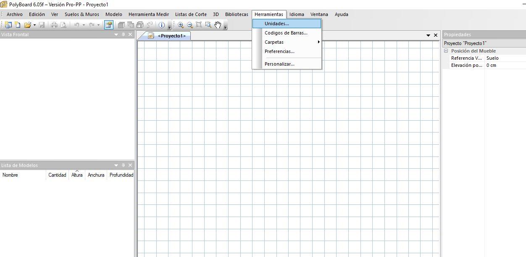Click the New Project toolbar icon
This screenshot has height=257, width=526.
point(8,25)
